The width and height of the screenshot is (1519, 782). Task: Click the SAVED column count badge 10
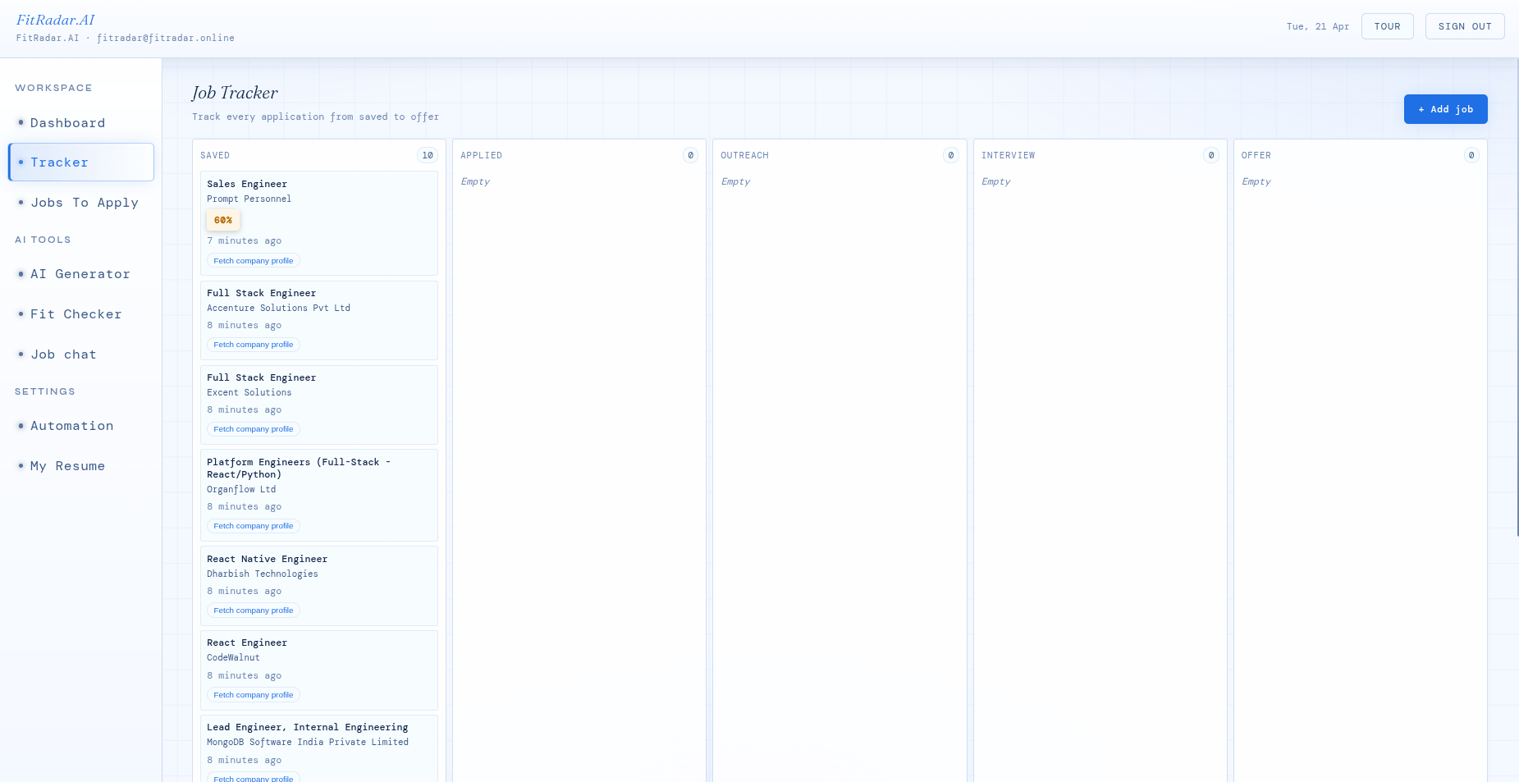428,155
